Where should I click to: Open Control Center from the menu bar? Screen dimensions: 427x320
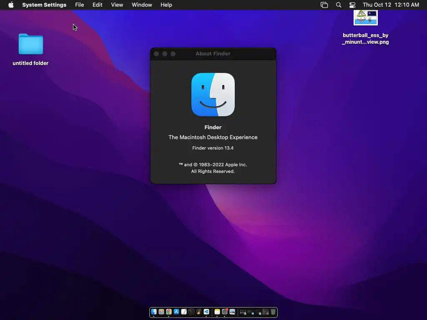(352, 5)
